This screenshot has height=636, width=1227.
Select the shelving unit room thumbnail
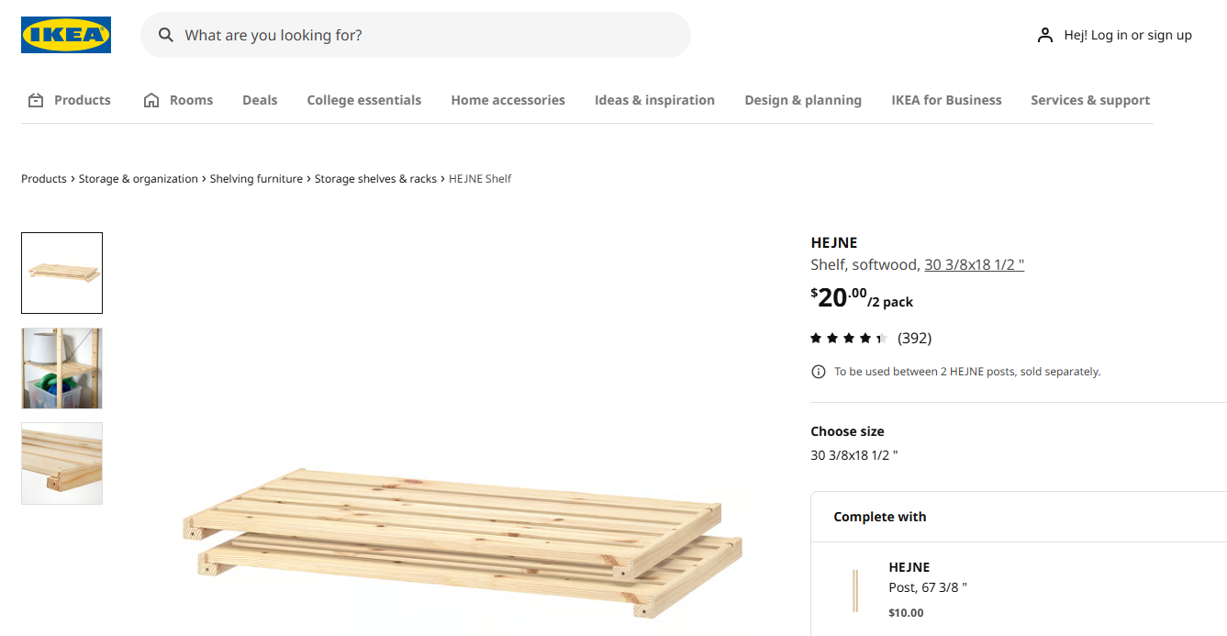click(x=61, y=368)
